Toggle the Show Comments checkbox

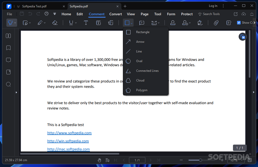tap(239, 23)
